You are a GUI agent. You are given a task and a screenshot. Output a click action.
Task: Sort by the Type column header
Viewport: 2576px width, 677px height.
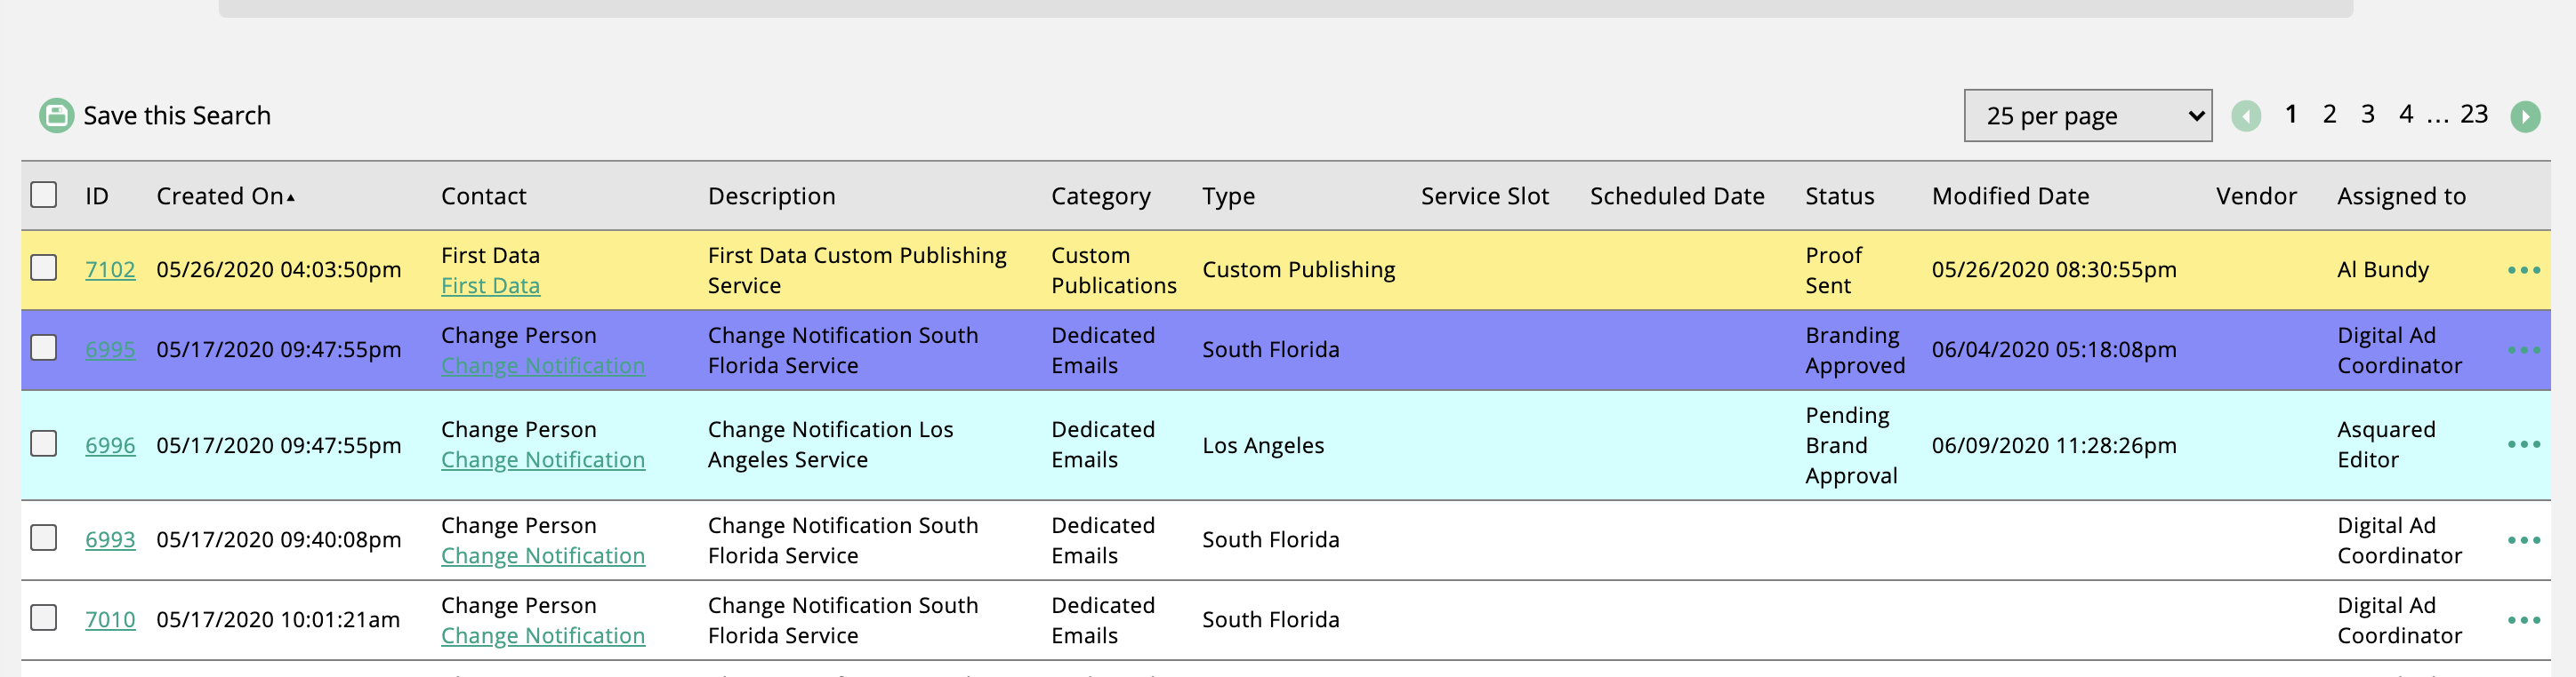(1228, 196)
